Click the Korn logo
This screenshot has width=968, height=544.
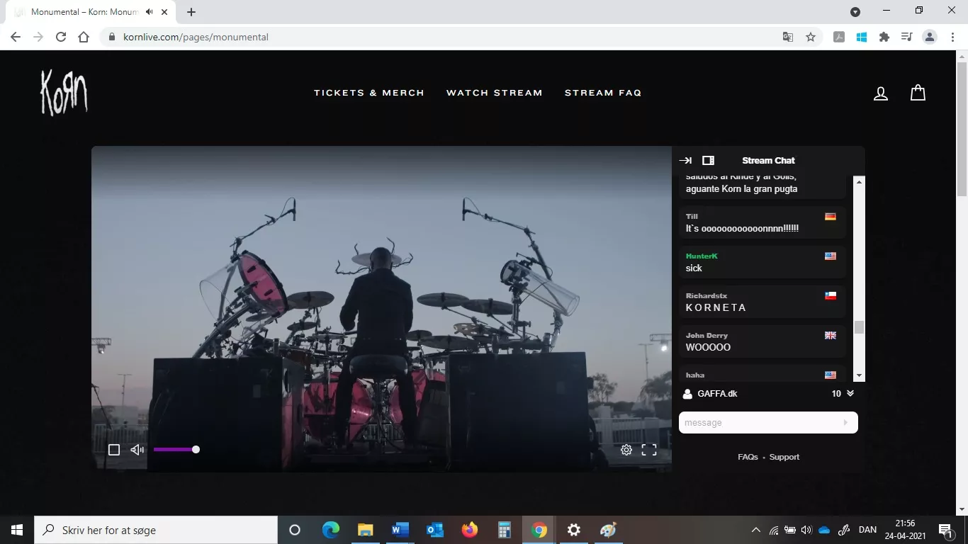pos(64,93)
